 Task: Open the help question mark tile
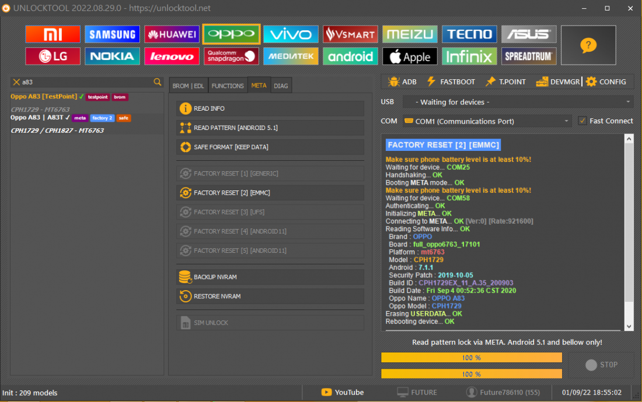point(588,45)
